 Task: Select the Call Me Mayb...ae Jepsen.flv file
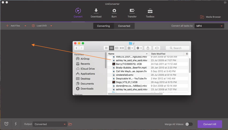coord(148,71)
